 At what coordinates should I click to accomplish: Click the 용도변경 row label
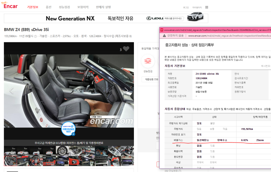[178, 157]
